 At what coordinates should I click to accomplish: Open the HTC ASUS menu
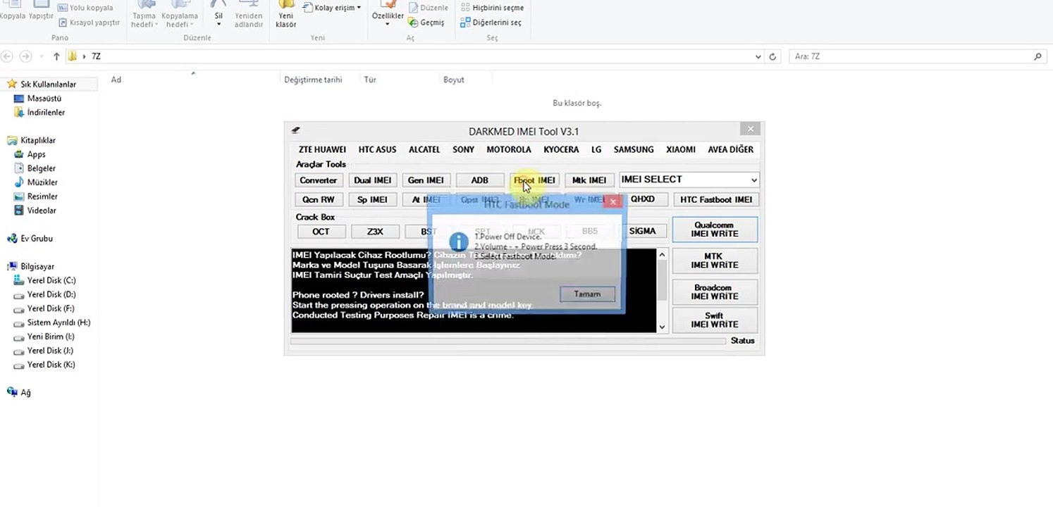[x=377, y=149]
